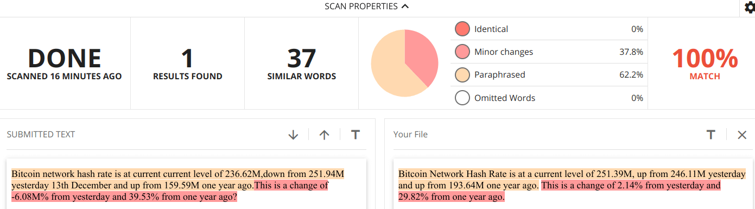This screenshot has width=755, height=209.
Task: Jump to next match with down arrow
Action: tap(293, 135)
